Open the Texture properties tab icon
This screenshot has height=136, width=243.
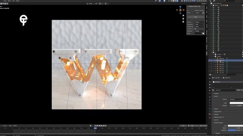click(x=210, y=117)
